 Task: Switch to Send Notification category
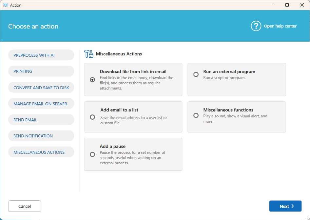[x=41, y=136]
